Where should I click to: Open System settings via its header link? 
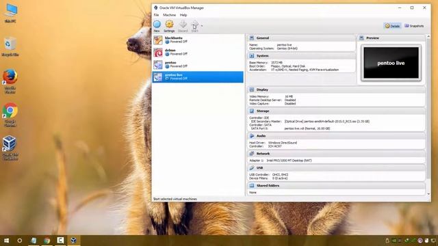[262, 56]
